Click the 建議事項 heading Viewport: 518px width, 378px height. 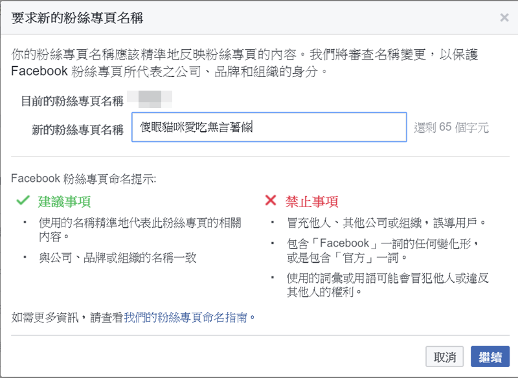[64, 201]
